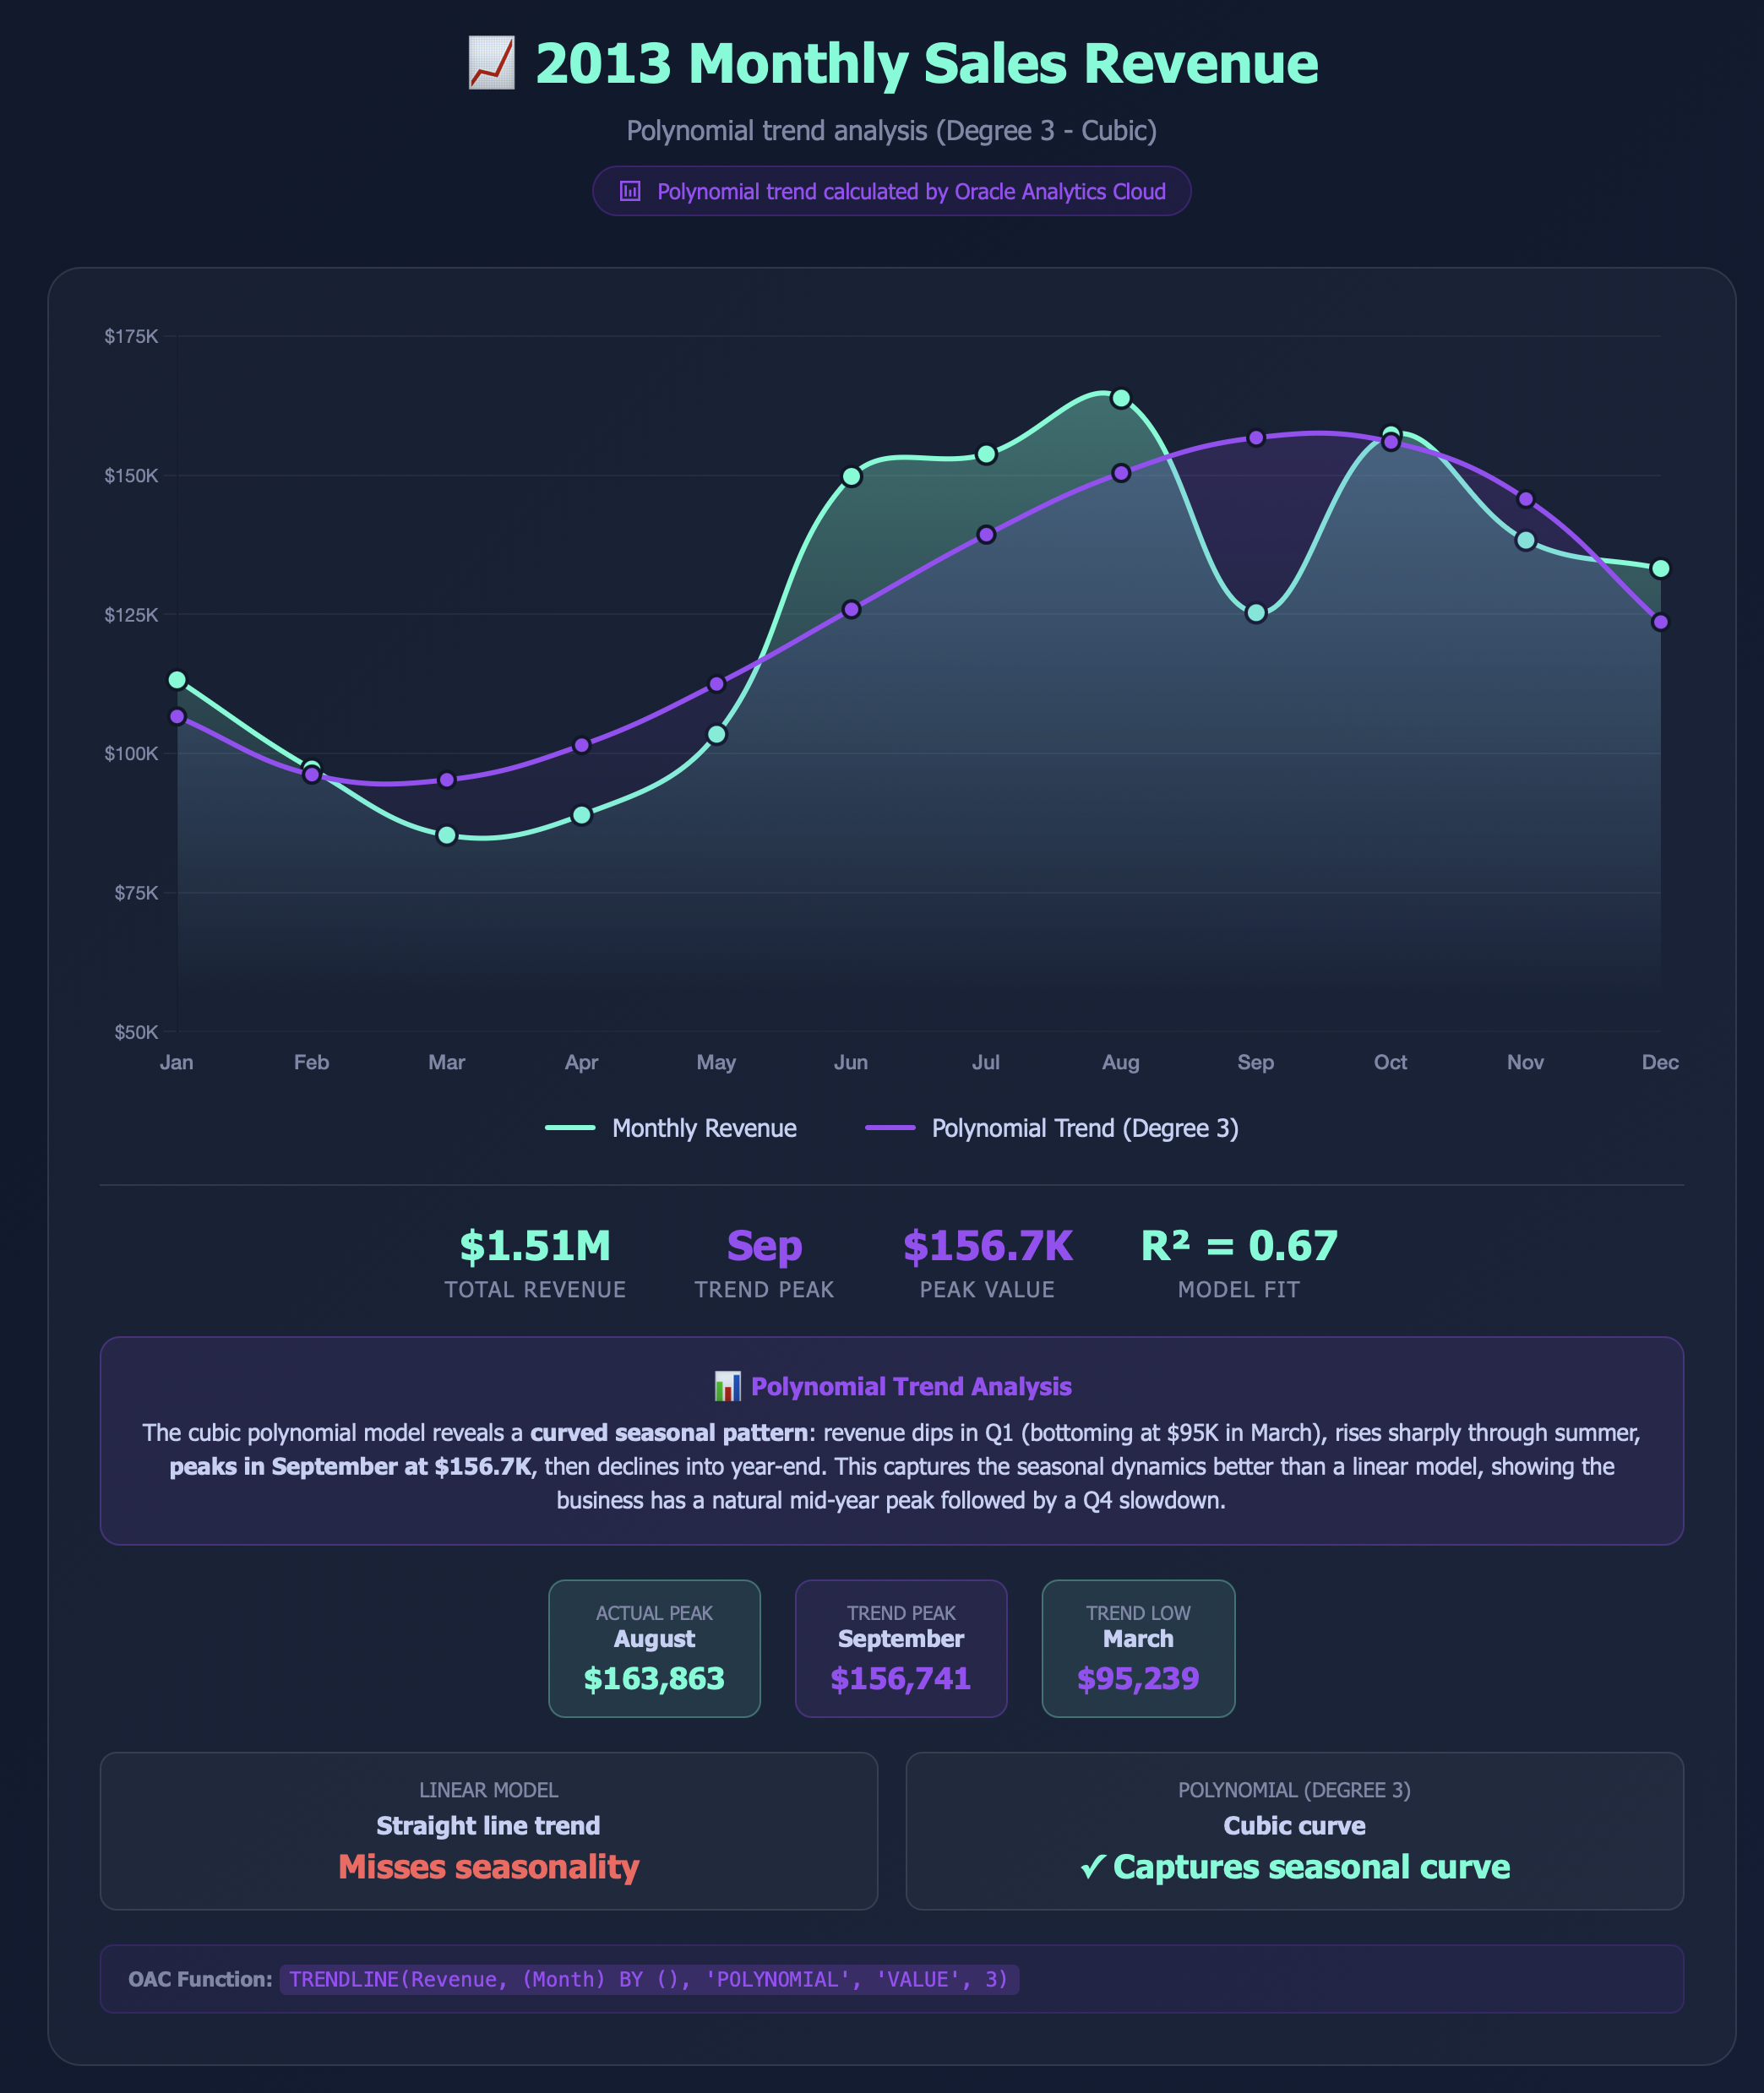Viewport: 1764px width, 2093px height.
Task: Toggle Polynomial Trend (Degree 3) legend item
Action: pyautogui.click(x=1084, y=1128)
